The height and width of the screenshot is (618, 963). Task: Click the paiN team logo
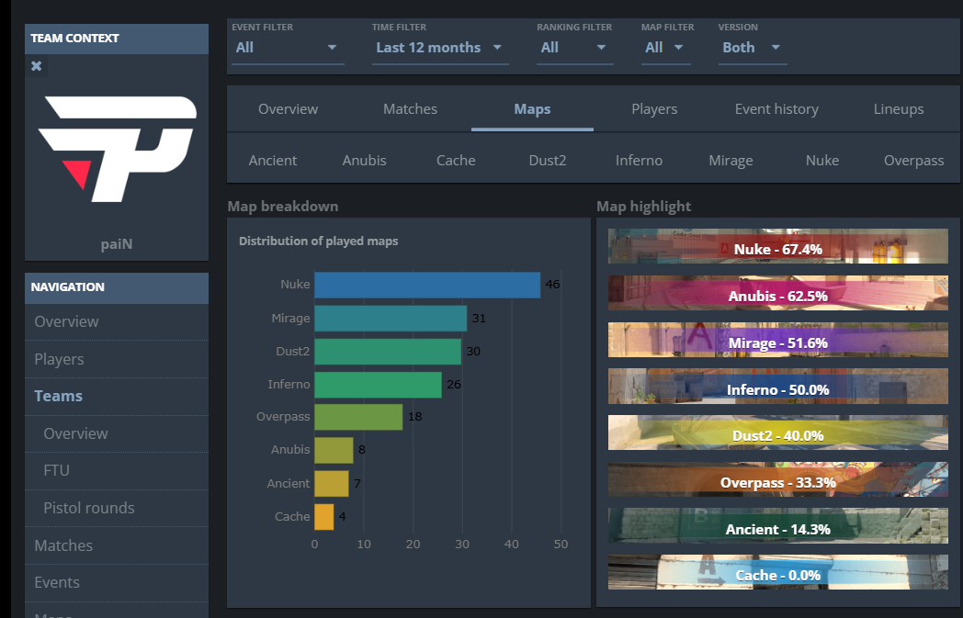pos(117,149)
